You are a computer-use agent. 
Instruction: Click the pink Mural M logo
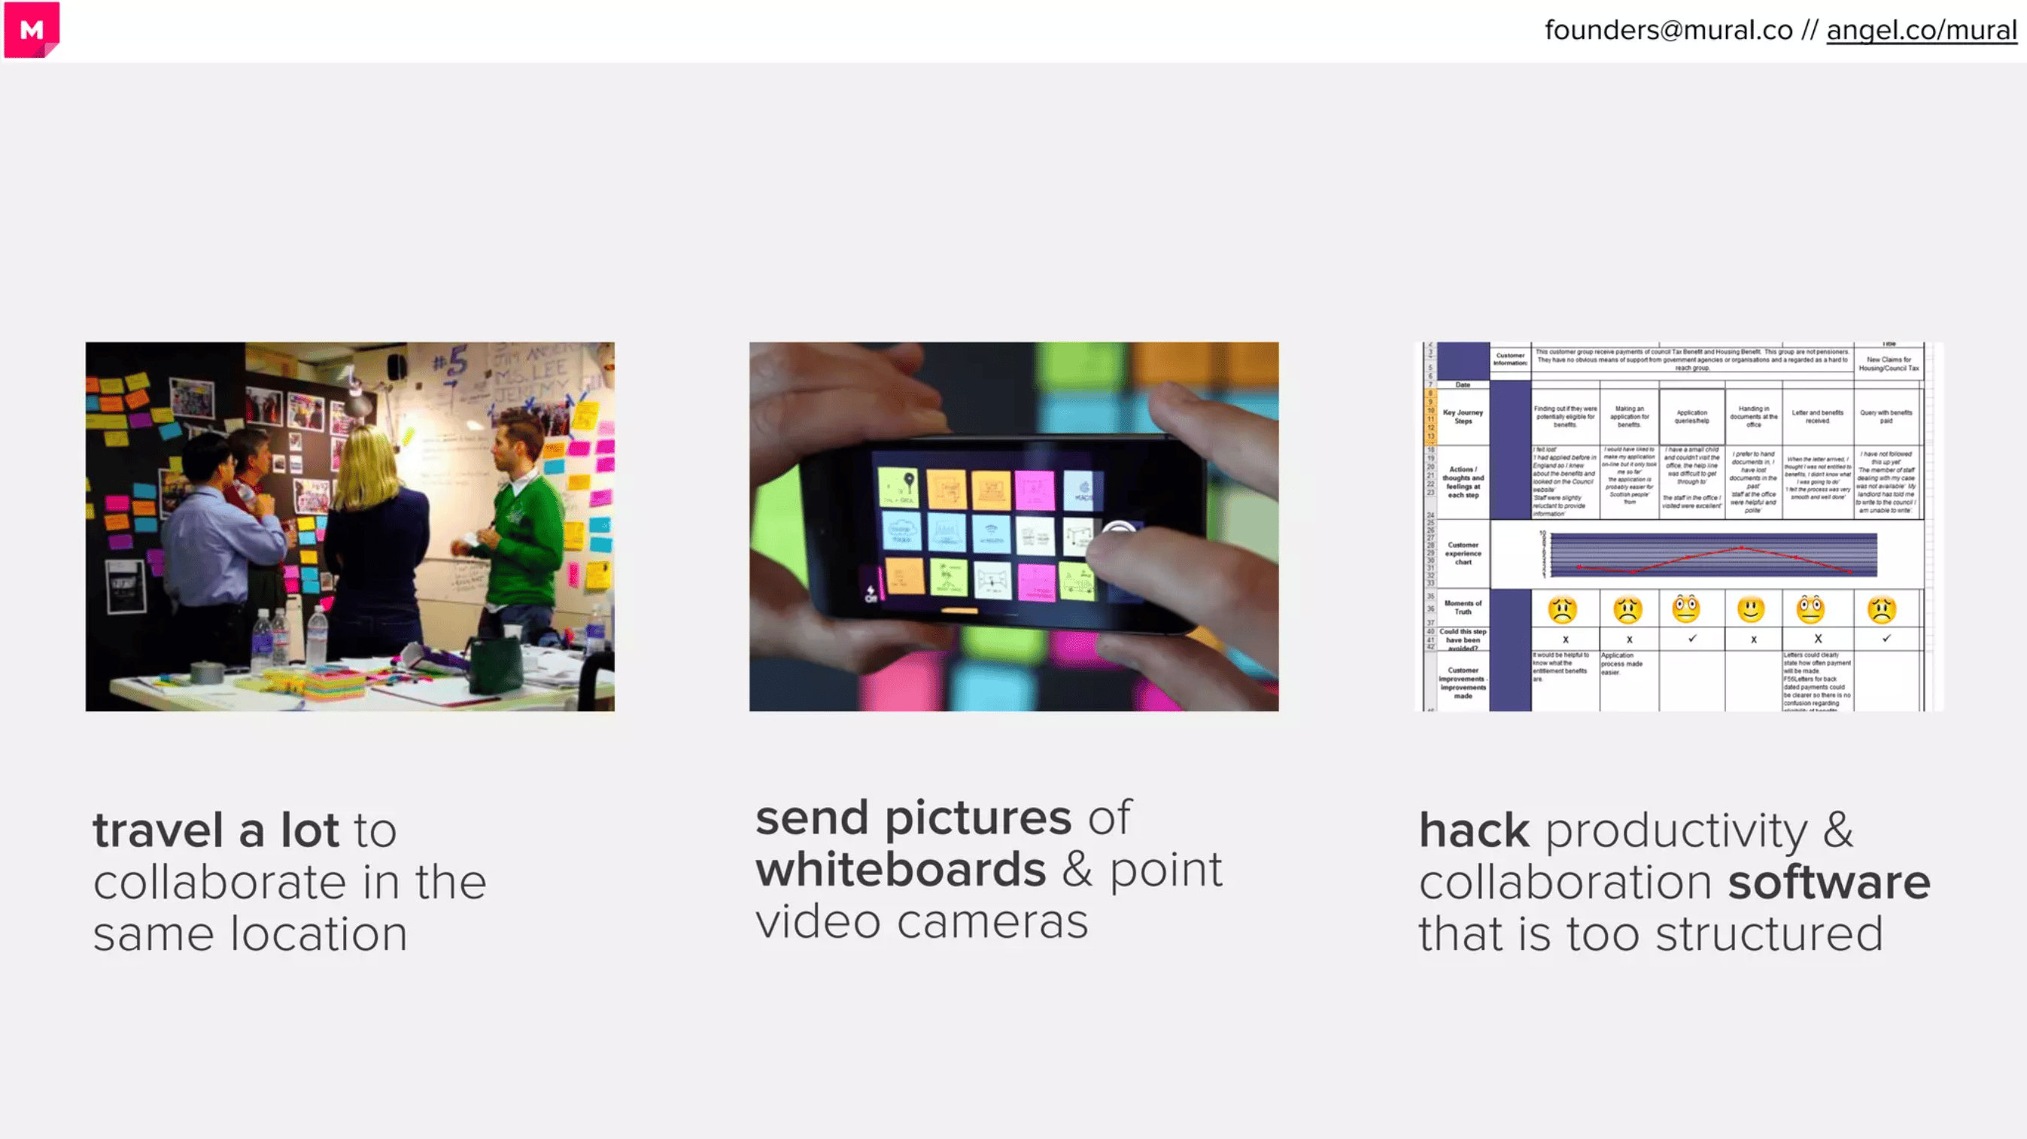pos(32,30)
